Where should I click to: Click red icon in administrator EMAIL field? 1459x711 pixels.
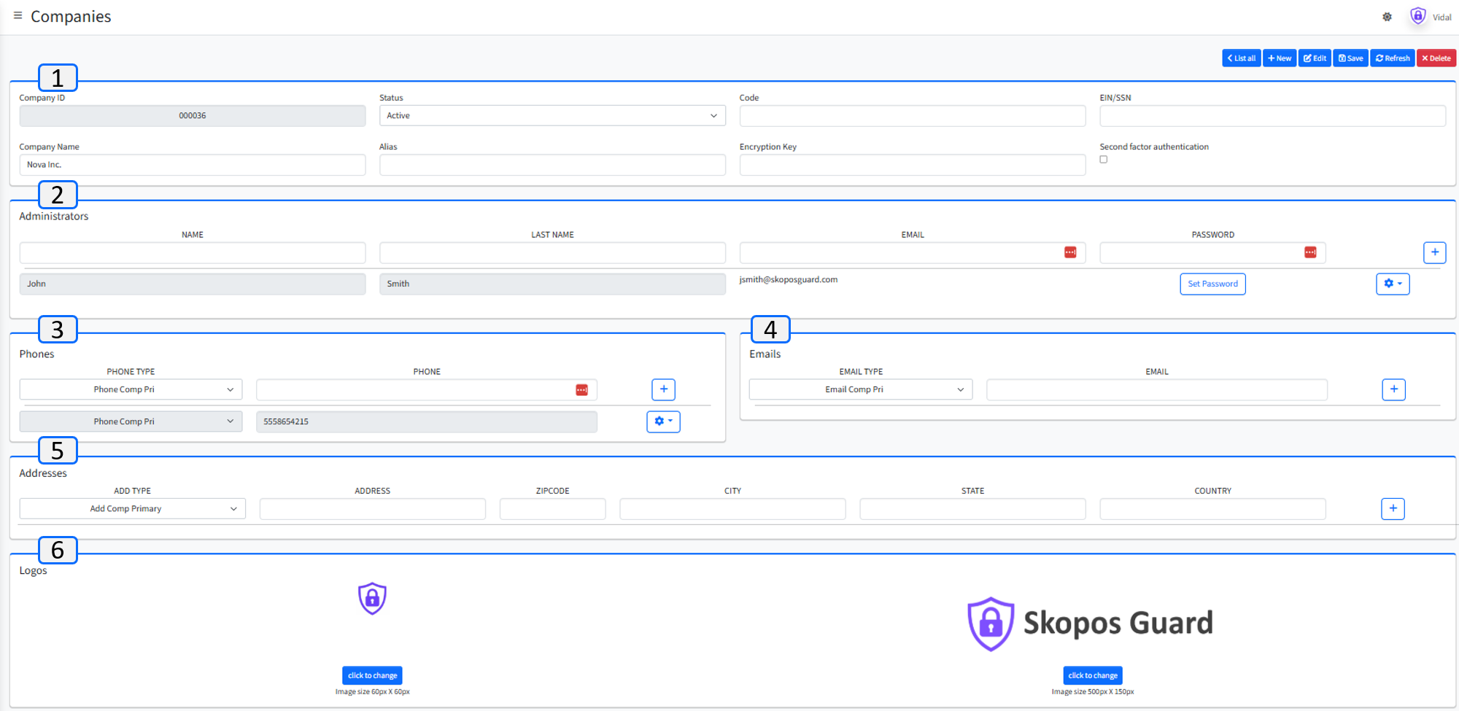[x=1070, y=252]
